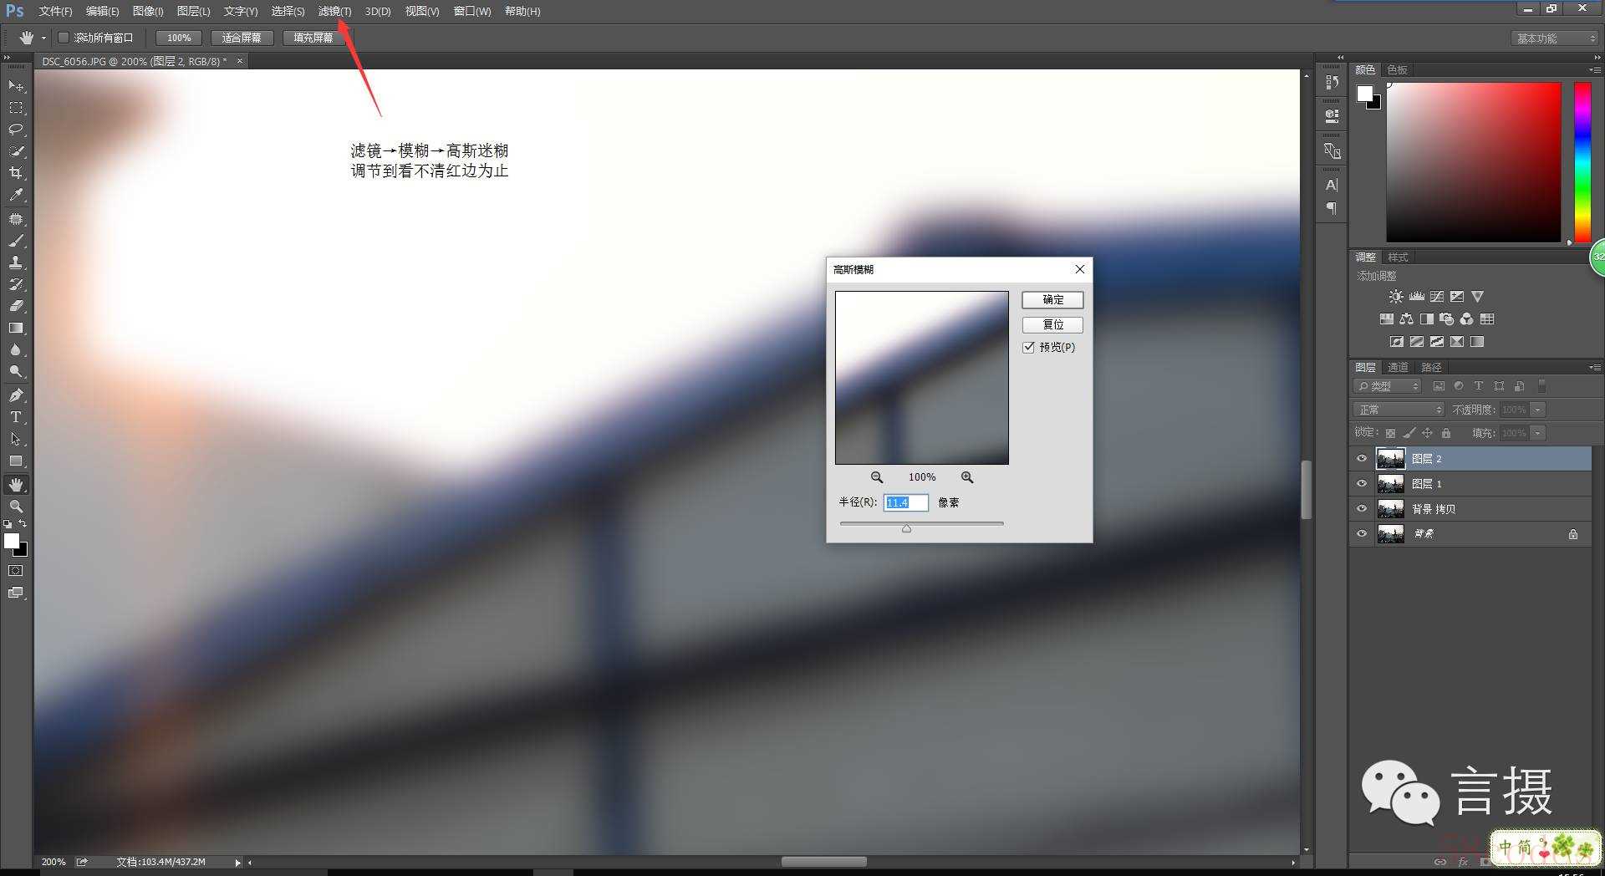Open opacity 不透明度 dropdown arrow

coord(1537,410)
